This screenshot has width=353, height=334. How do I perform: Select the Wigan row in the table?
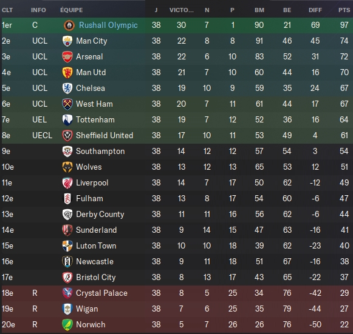[177, 309]
